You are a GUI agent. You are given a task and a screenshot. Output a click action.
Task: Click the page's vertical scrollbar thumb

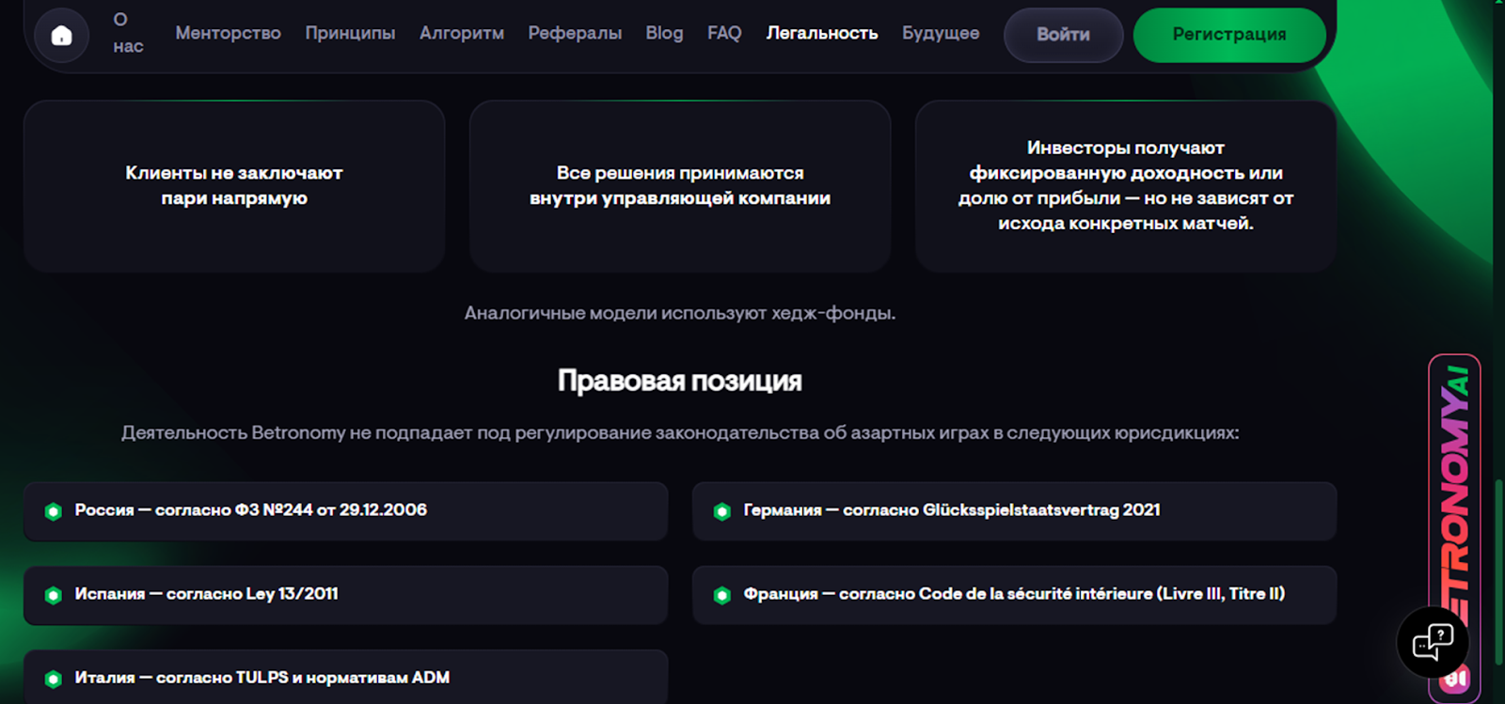click(x=1498, y=573)
